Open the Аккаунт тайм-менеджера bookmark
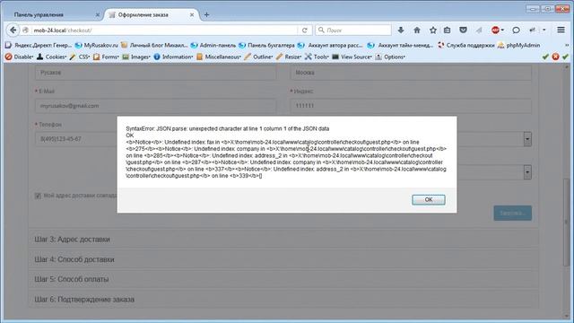 tap(400, 45)
